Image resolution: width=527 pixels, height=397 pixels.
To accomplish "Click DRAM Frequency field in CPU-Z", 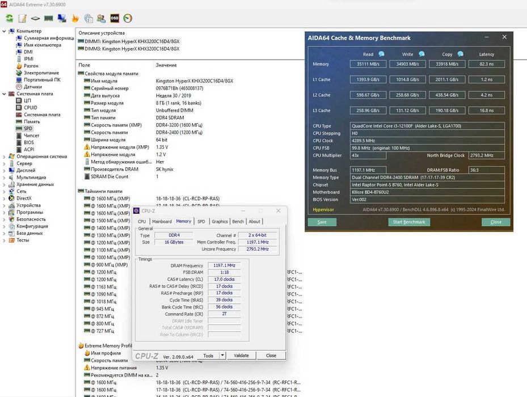I will tap(224, 265).
